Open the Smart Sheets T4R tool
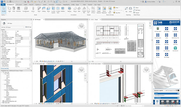181x107 pixels. (158, 42)
